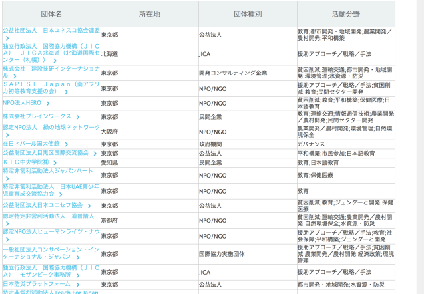This screenshot has width=424, height=294.
Task: Click chevron beside NPO法人HERO
Action: pyautogui.click(x=48, y=104)
